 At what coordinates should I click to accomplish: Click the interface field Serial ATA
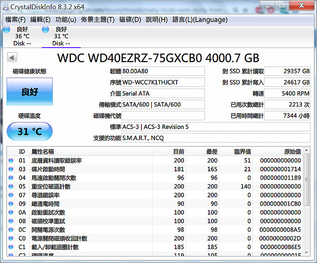[x=163, y=93]
